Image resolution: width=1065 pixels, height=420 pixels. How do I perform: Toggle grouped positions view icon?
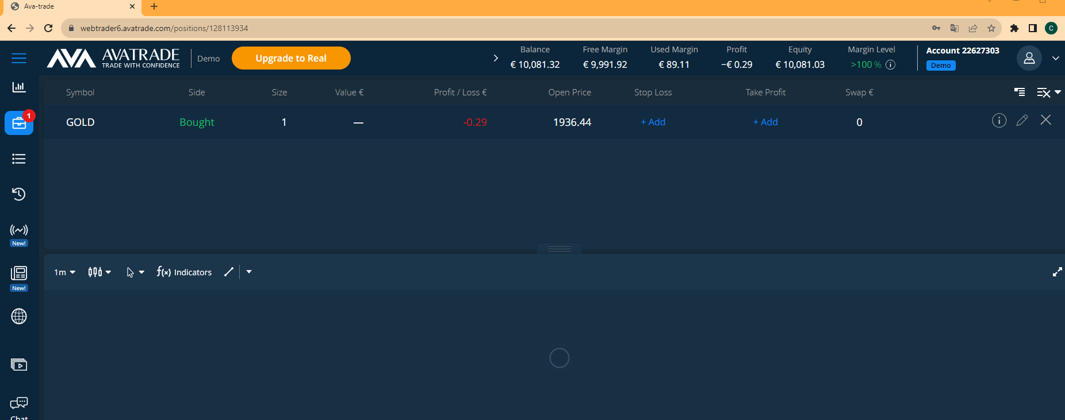click(1020, 92)
